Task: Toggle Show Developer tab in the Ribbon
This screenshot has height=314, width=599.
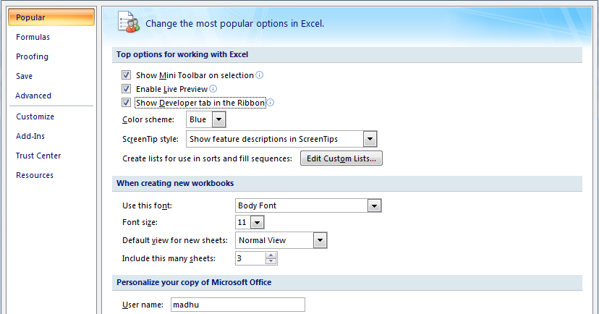Action: [127, 103]
